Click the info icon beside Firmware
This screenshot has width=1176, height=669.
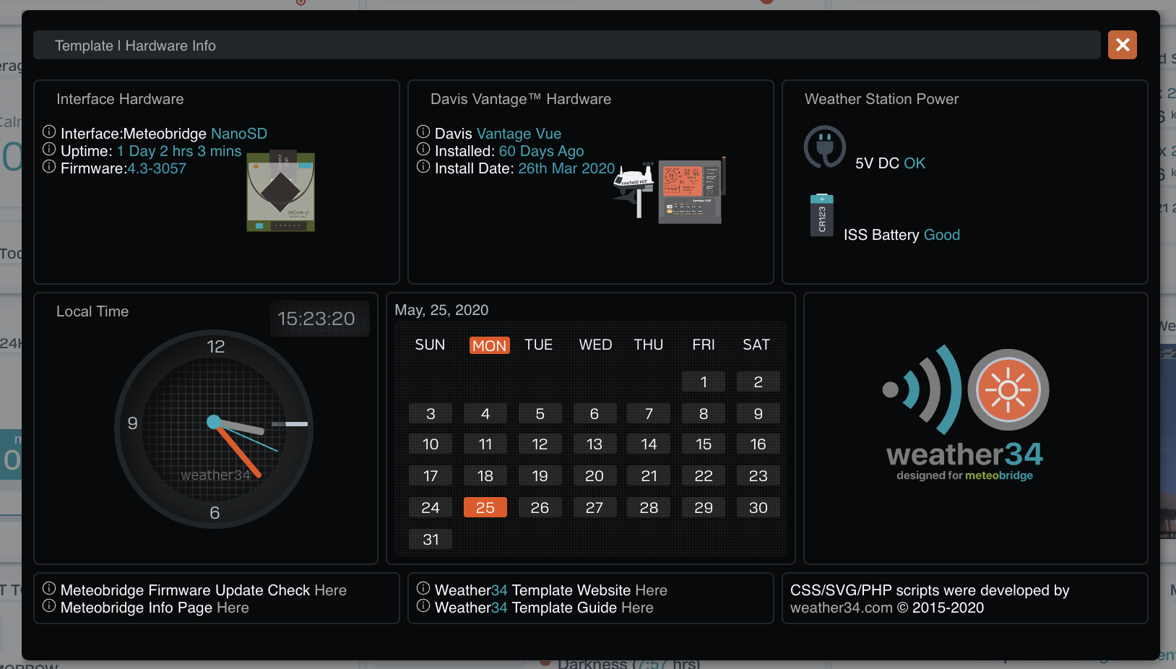tap(49, 166)
